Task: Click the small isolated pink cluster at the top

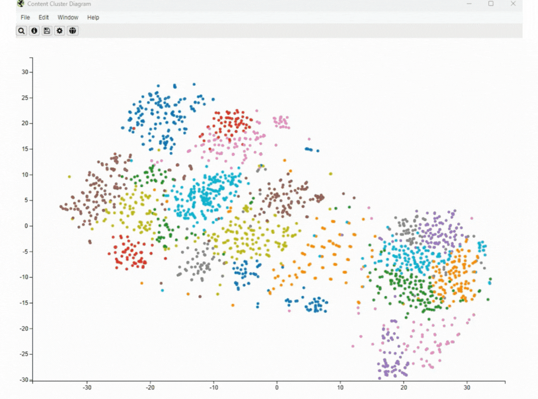Action: pos(281,122)
